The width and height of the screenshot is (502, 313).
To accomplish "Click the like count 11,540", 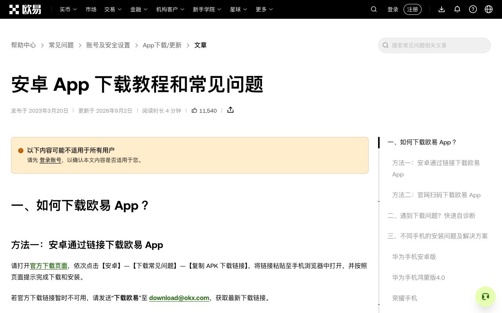I will click(x=208, y=111).
